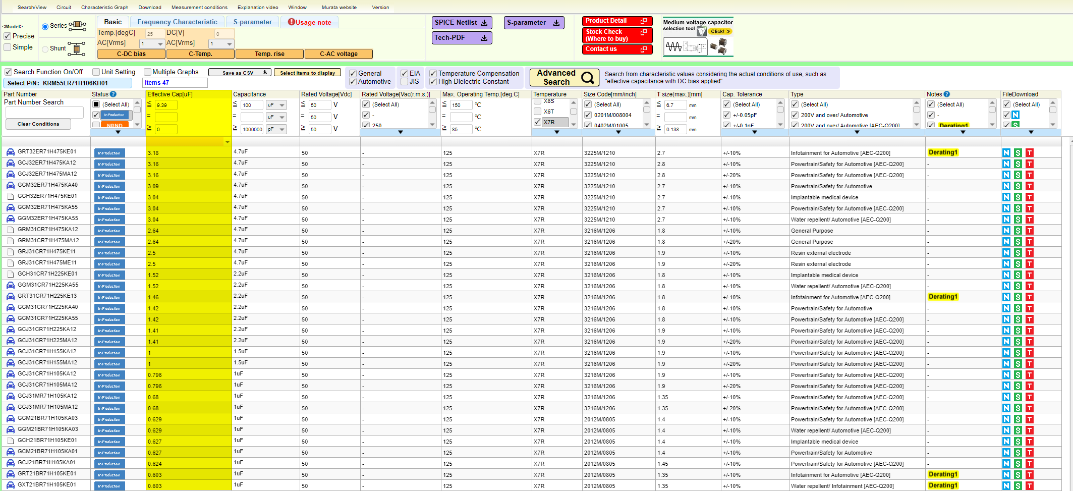Click the medium voltage capacitor tool banner
Screen dimensions: 1073x491
pyautogui.click(x=698, y=37)
